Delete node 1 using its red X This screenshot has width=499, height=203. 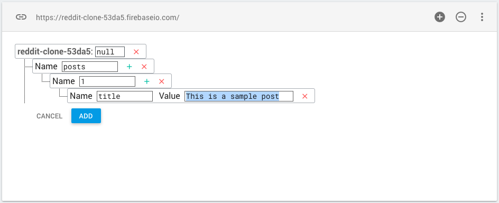tap(161, 81)
